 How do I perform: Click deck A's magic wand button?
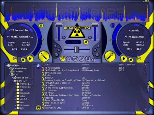pos(44,56)
